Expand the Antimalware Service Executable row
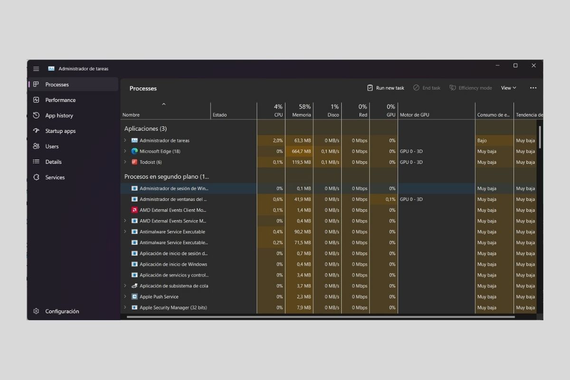Viewport: 570px width, 380px height. coord(125,232)
